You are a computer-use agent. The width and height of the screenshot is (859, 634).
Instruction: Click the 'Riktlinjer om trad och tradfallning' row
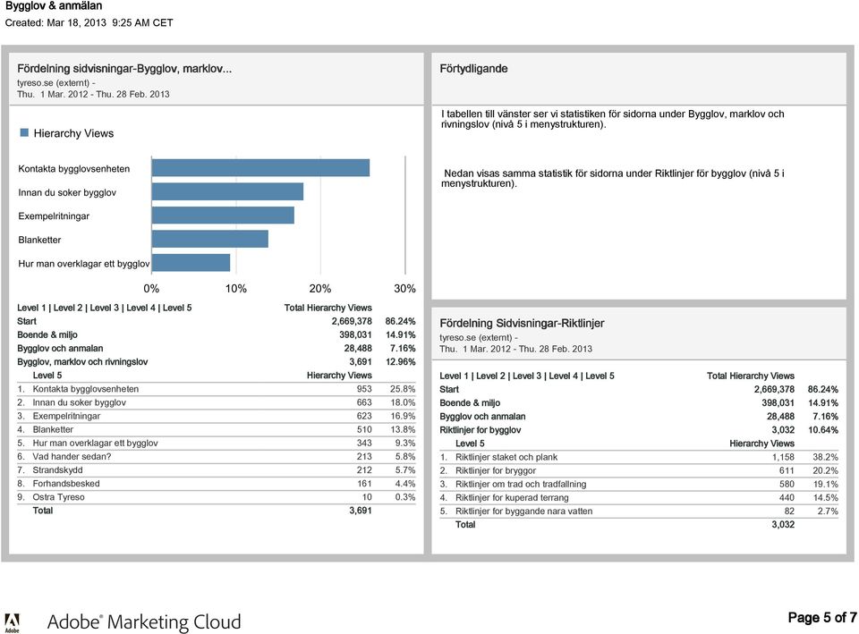click(x=639, y=484)
